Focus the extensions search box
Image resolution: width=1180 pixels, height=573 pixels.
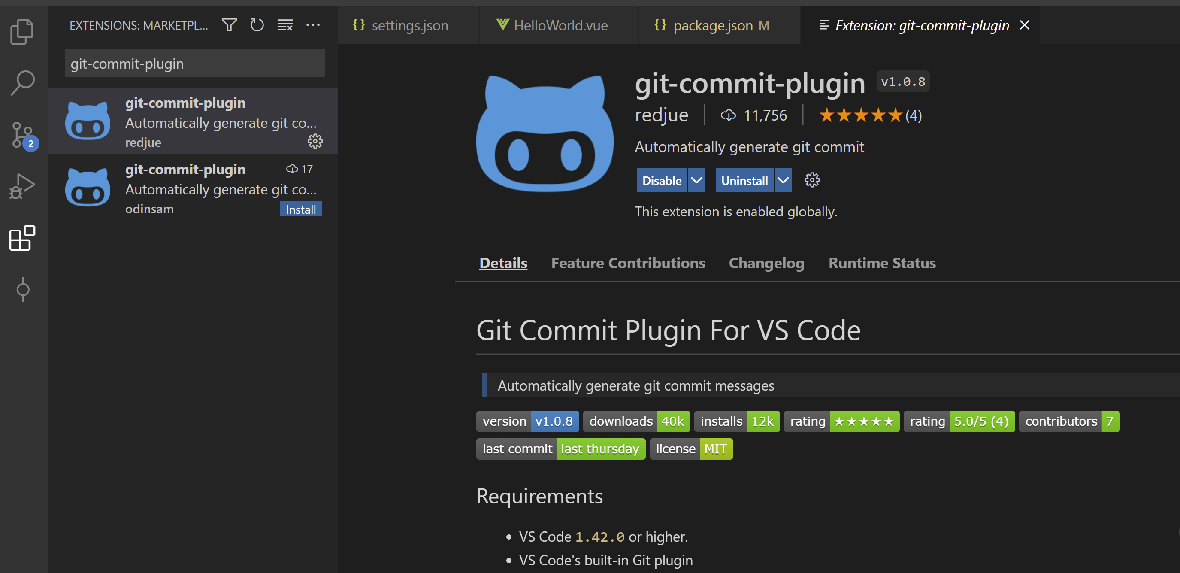point(195,63)
